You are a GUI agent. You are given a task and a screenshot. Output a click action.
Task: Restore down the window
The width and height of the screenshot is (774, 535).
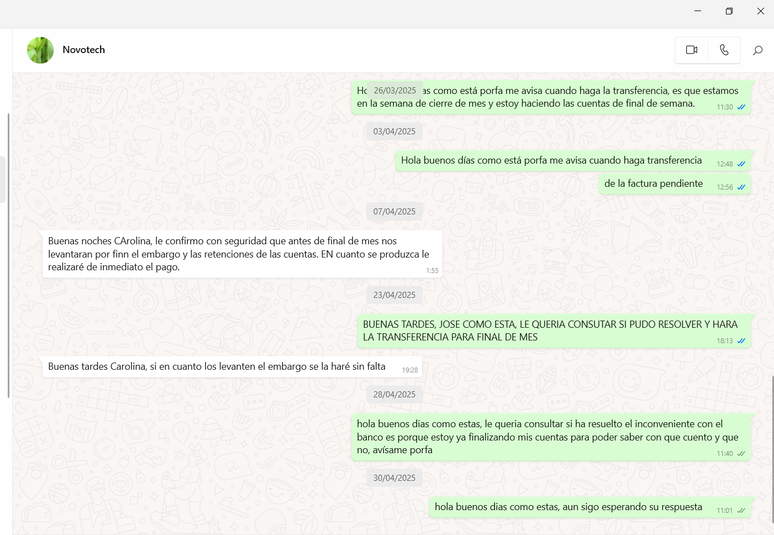click(x=729, y=11)
